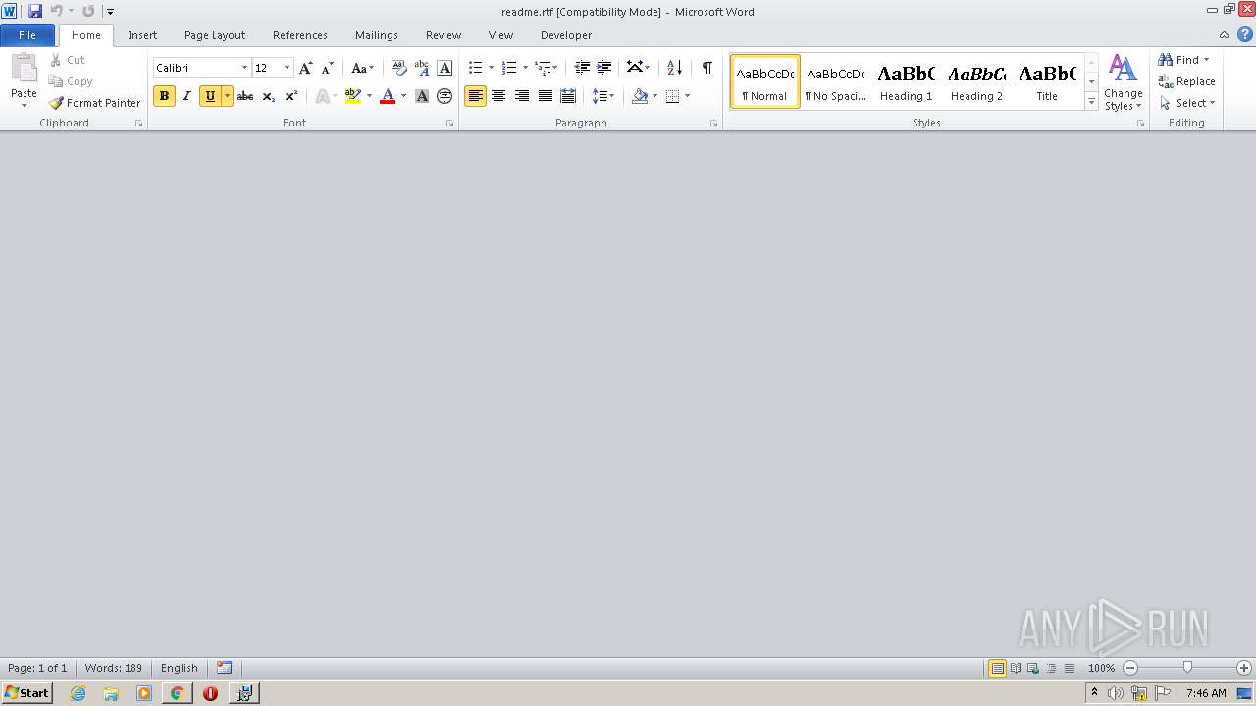Switch to the References tab
Viewport: 1256px width, 706px height.
(300, 35)
